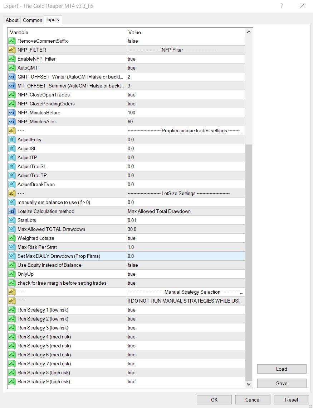Click the Run Strategy 9 row icon
This screenshot has width=313, height=408.
(x=12, y=382)
